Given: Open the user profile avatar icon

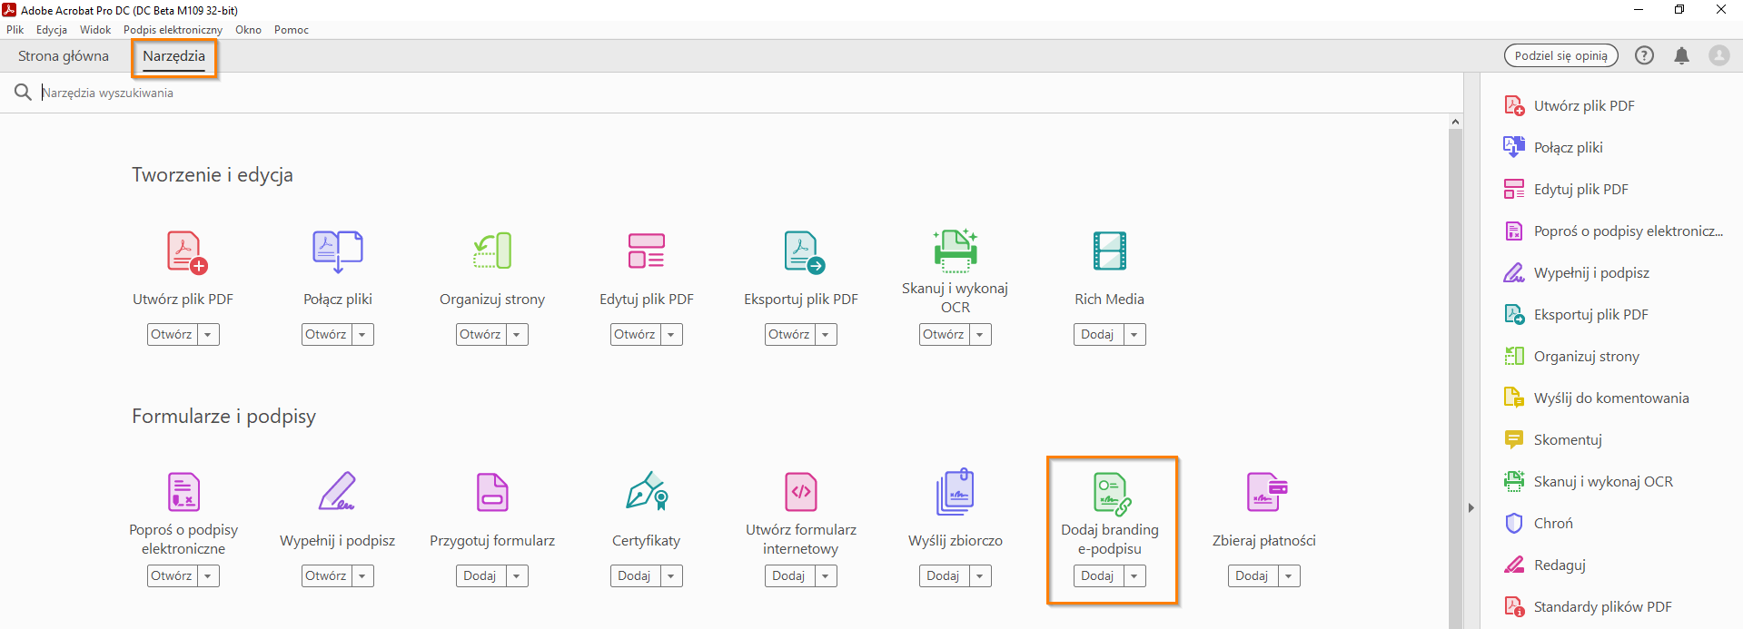Looking at the screenshot, I should coord(1719,55).
